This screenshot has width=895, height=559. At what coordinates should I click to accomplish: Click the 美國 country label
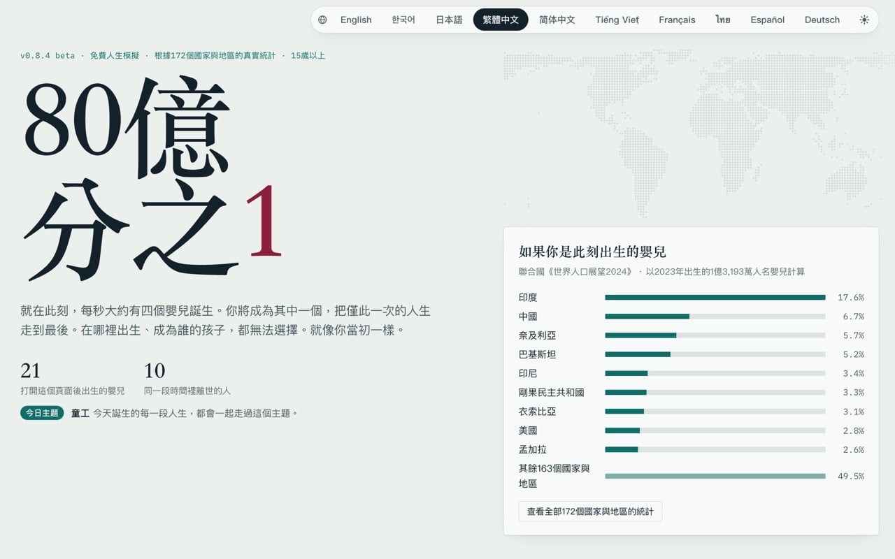pyautogui.click(x=528, y=430)
